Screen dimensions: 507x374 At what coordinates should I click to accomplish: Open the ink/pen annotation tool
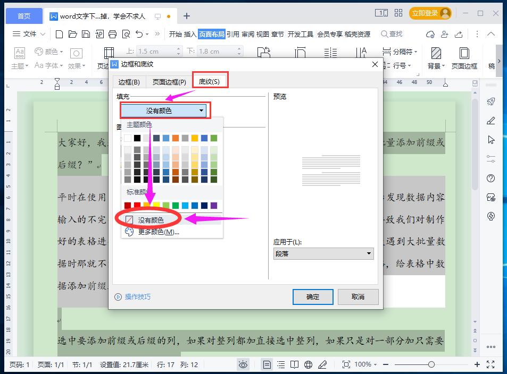[x=322, y=364]
